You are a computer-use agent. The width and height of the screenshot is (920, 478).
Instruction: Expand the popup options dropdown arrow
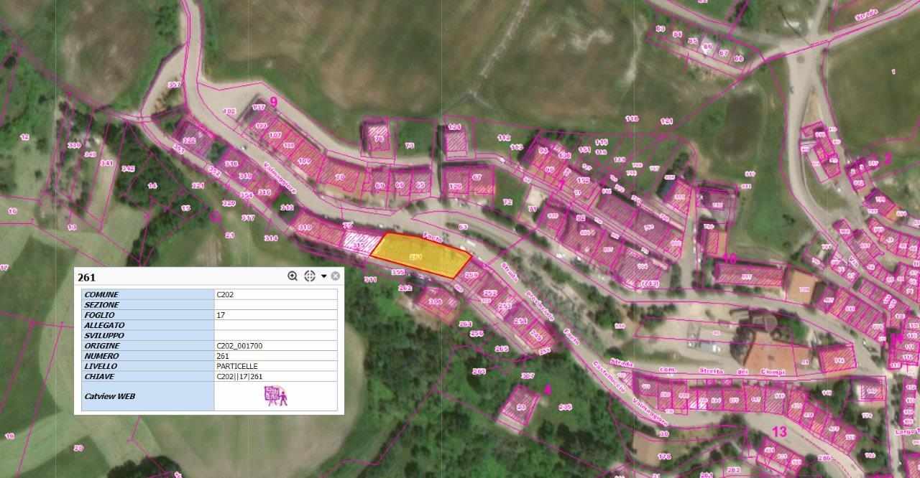(323, 276)
